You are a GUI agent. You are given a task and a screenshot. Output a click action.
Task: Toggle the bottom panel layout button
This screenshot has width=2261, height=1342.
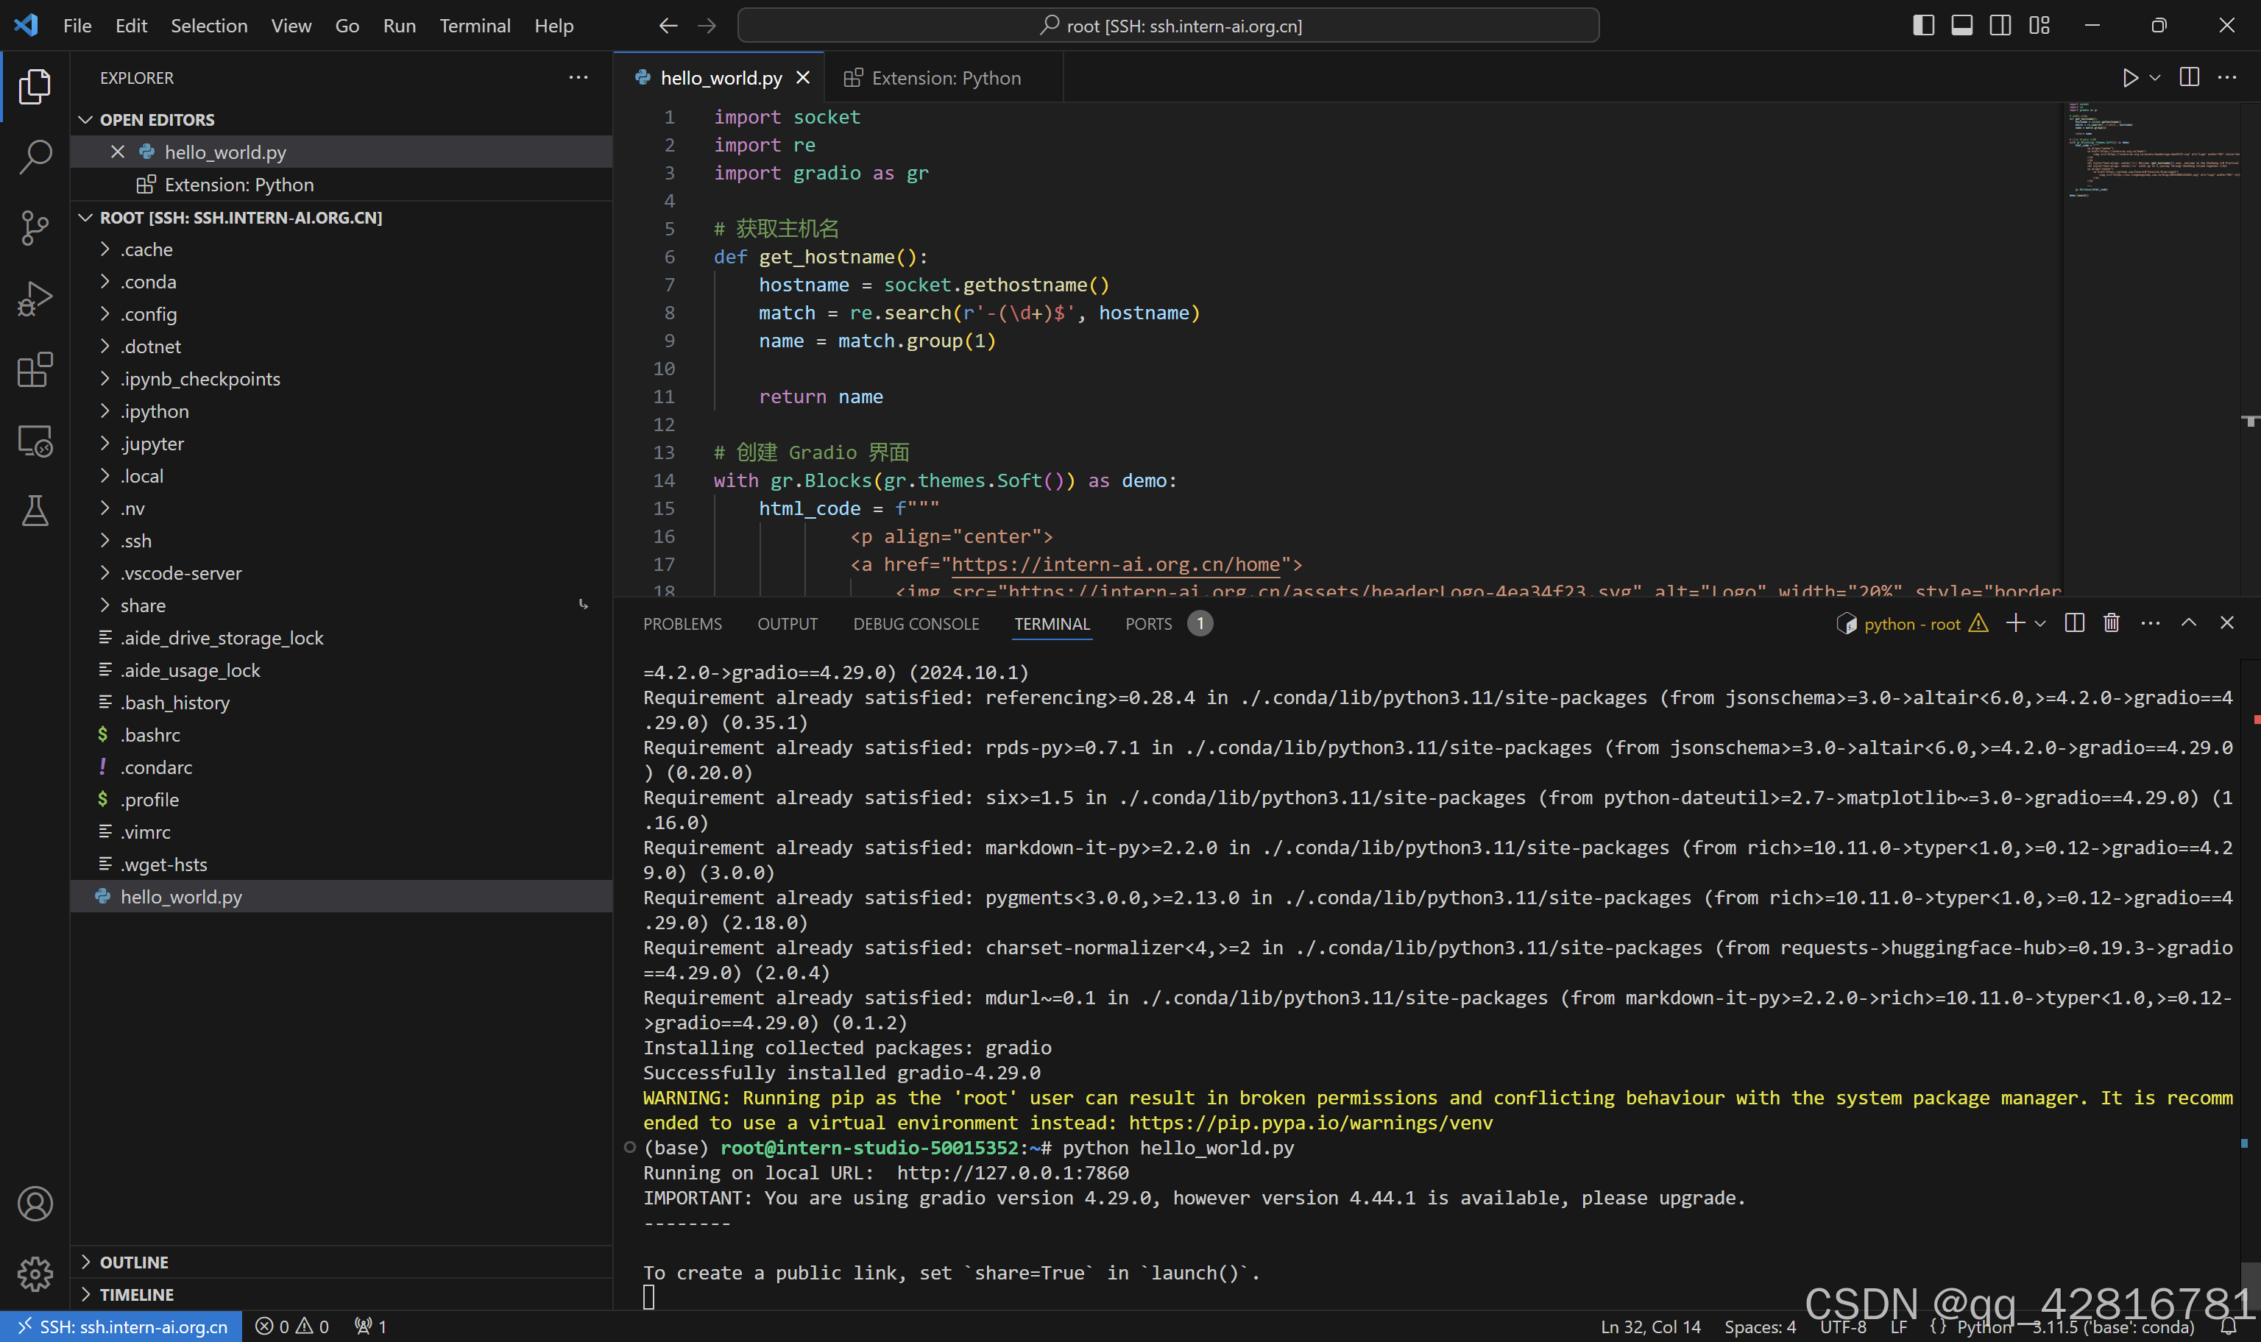click(x=1961, y=25)
